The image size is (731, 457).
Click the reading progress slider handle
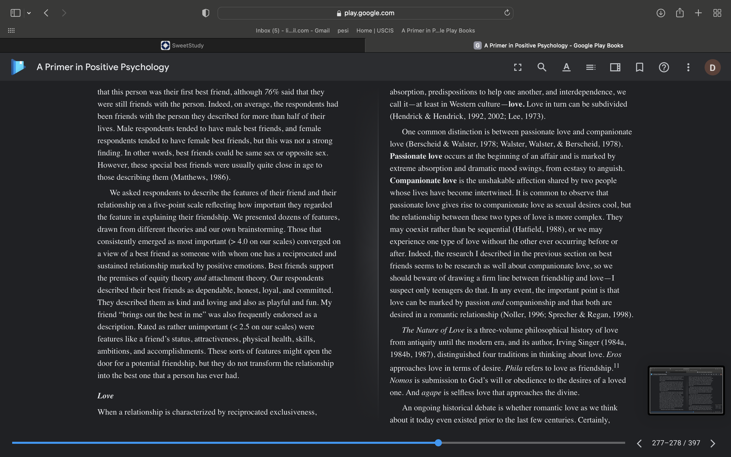(x=438, y=443)
